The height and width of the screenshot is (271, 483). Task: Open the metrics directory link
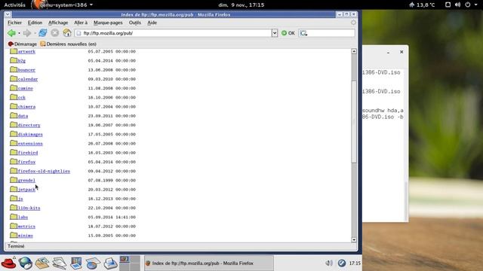pyautogui.click(x=26, y=227)
